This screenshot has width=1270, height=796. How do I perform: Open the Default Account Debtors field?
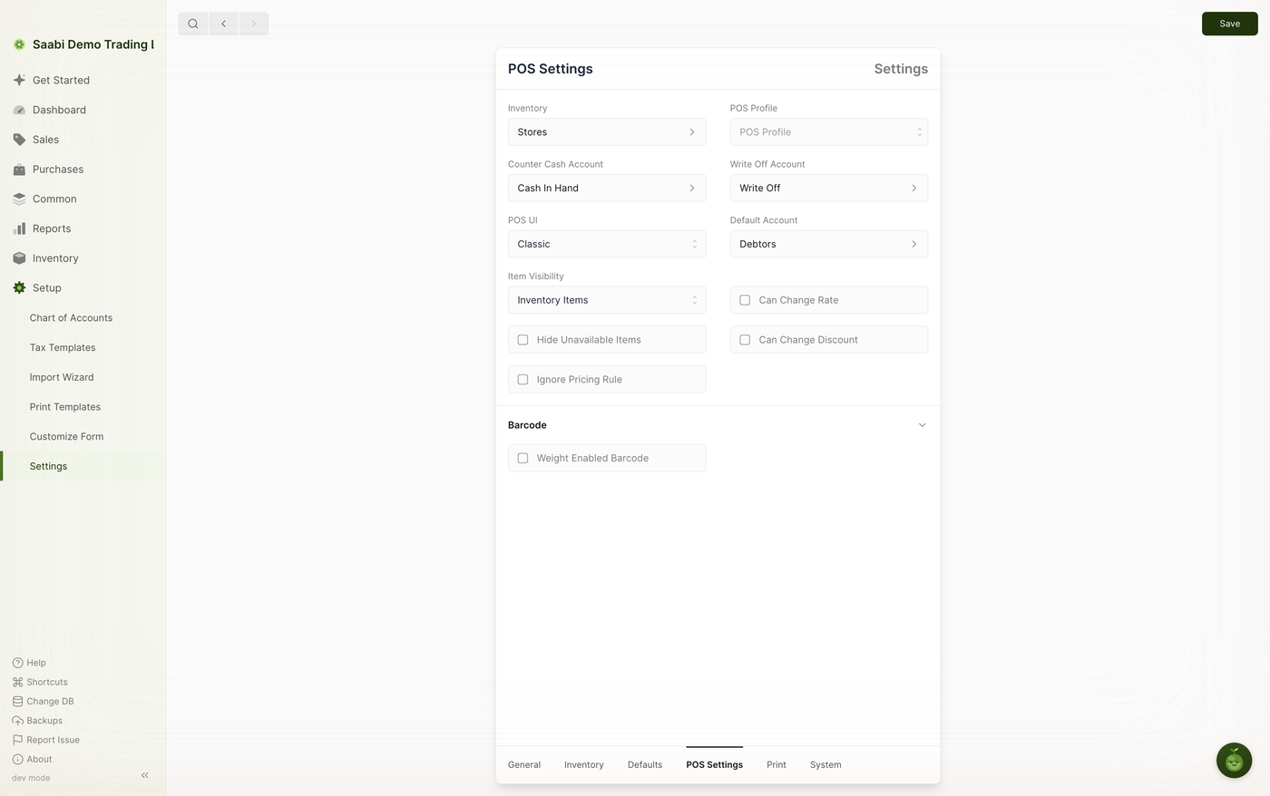coord(829,244)
